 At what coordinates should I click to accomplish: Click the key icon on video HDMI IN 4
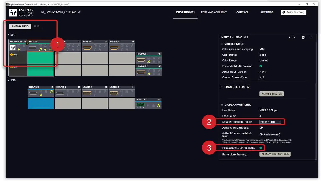click(132, 46)
